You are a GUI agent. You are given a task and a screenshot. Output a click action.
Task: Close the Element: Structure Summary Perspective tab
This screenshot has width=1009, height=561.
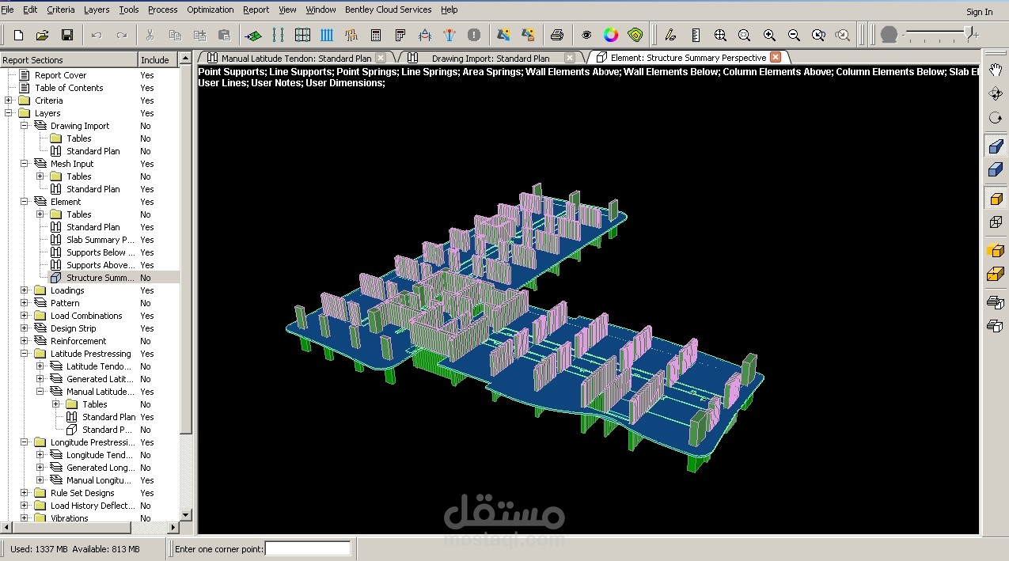tap(776, 57)
